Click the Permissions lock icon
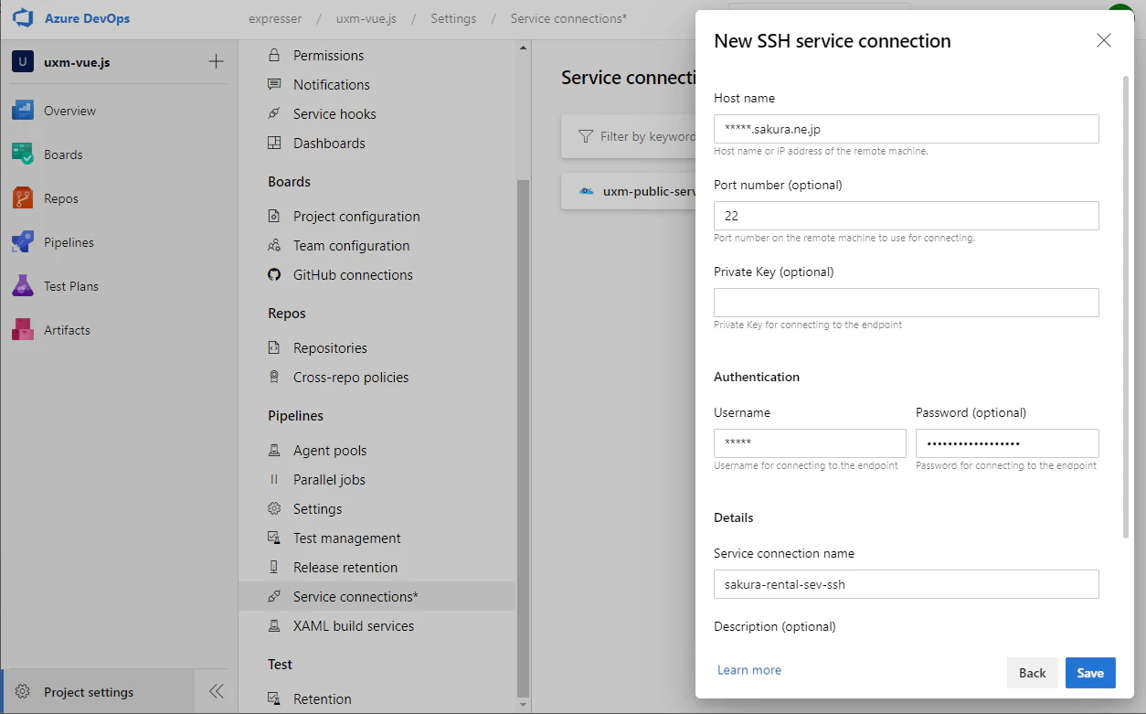Screen dimensions: 1146x714 [x=274, y=56]
